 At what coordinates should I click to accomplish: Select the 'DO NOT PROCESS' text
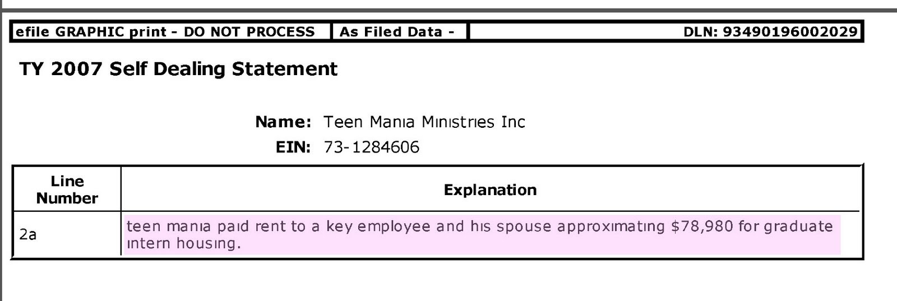[249, 32]
